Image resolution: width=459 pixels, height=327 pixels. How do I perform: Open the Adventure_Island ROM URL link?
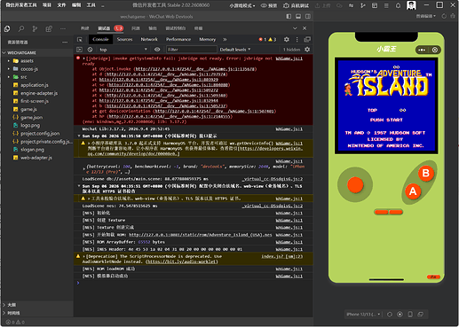(x=200, y=235)
